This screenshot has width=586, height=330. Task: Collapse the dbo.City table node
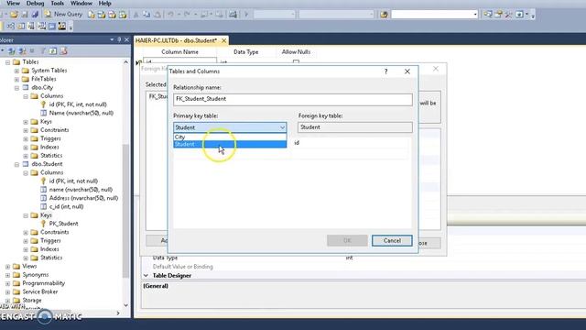point(16,88)
